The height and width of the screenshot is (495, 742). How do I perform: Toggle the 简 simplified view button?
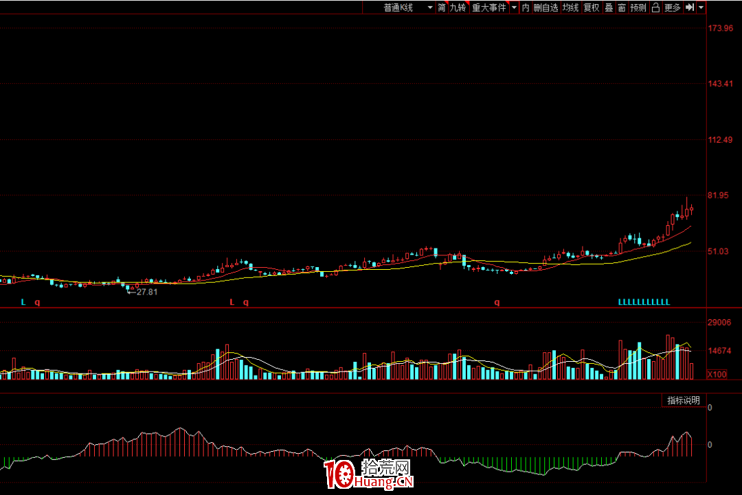pos(441,8)
